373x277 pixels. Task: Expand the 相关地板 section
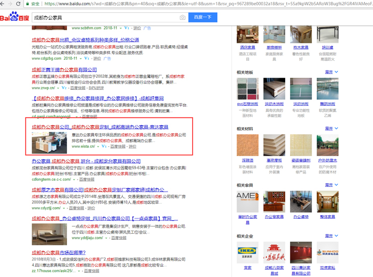click(x=332, y=72)
